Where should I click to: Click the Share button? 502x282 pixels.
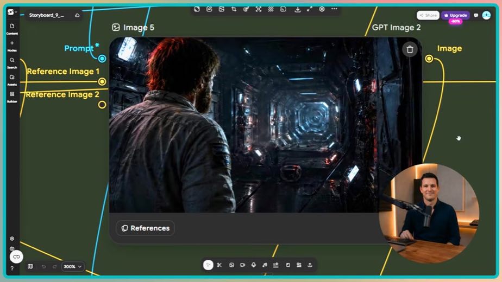click(x=428, y=15)
